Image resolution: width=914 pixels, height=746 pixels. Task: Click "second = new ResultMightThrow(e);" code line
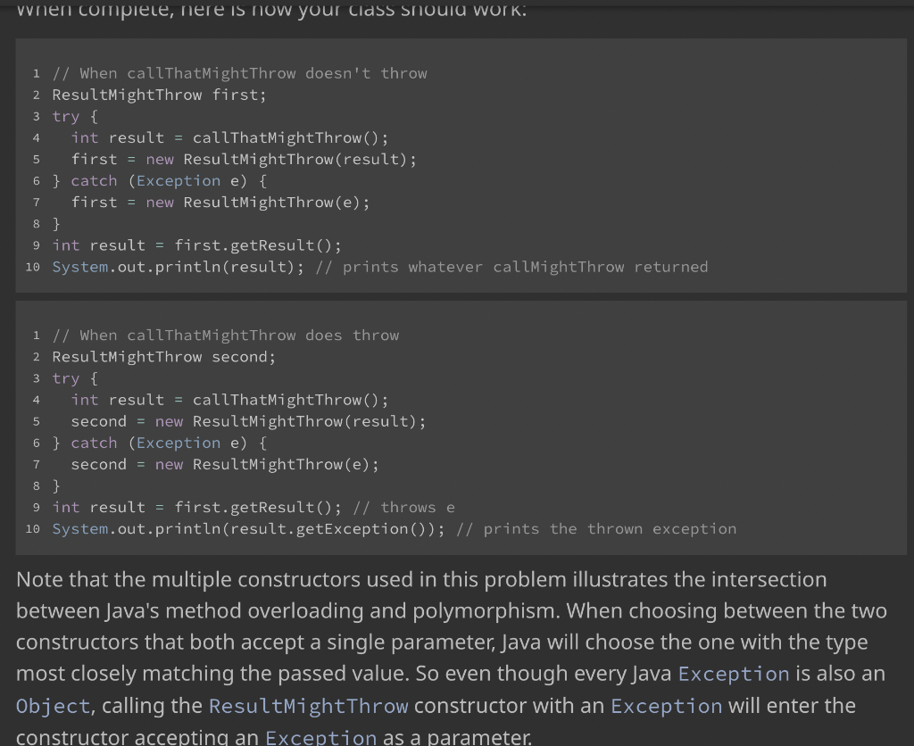point(225,465)
